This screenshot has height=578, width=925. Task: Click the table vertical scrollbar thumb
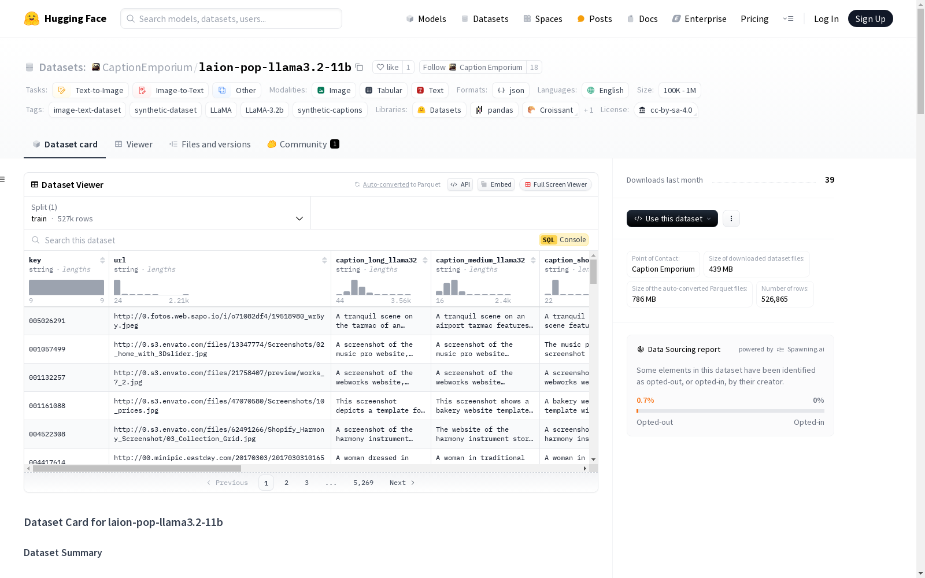pos(593,271)
